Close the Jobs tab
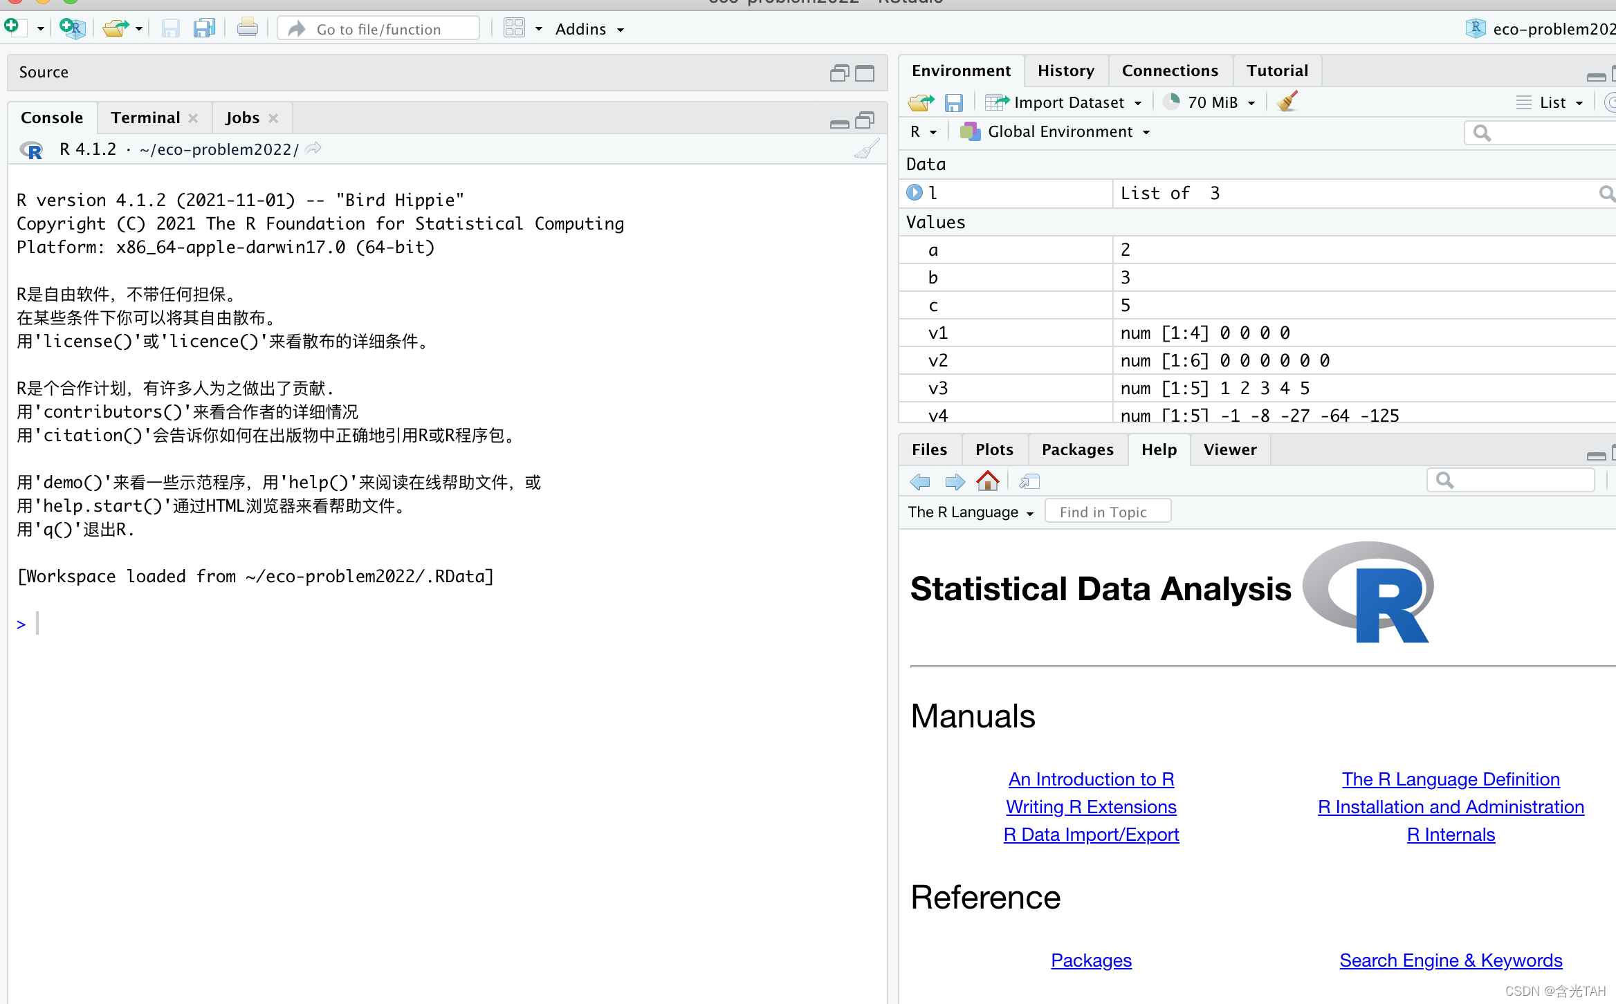The width and height of the screenshot is (1616, 1004). tap(273, 118)
